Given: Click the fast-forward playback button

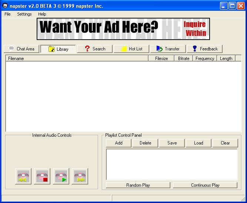Looking at the screenshot, I should (80, 176).
